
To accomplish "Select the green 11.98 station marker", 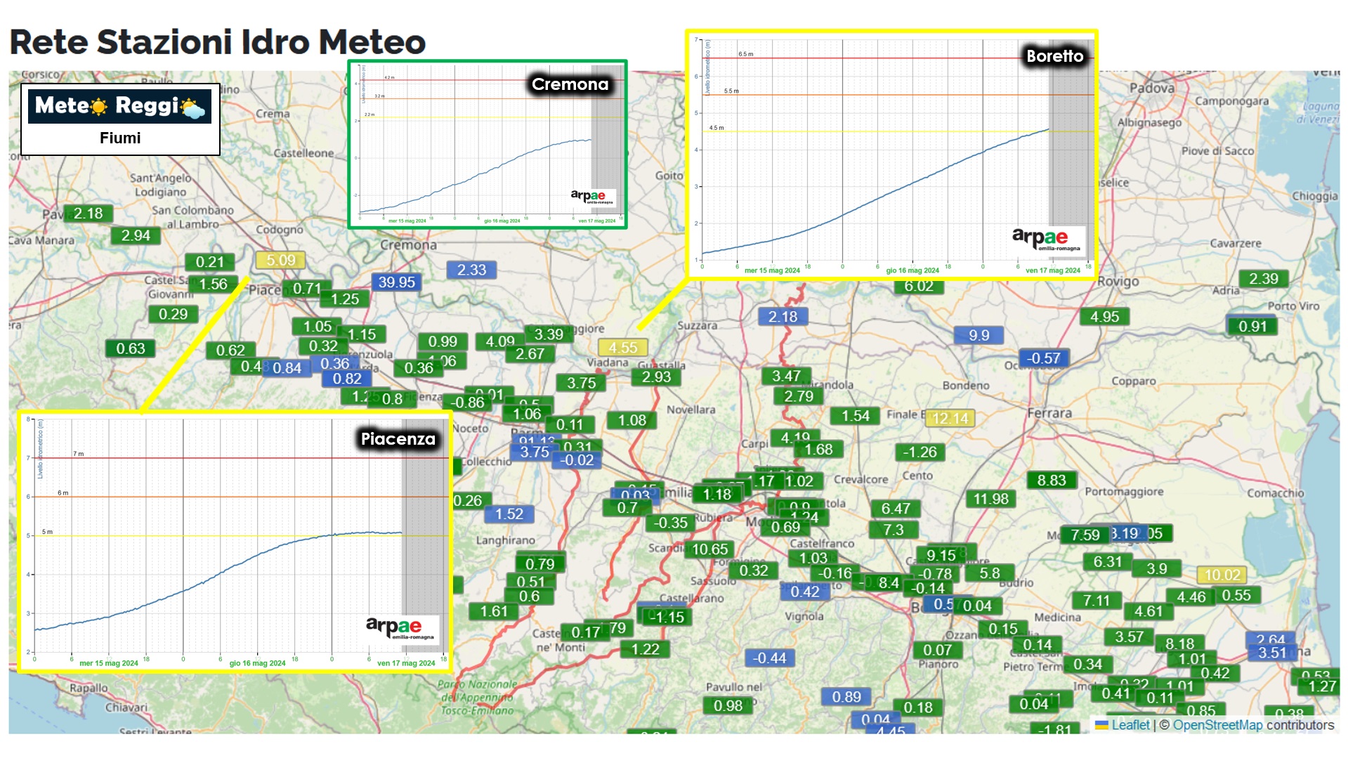I will [x=990, y=499].
